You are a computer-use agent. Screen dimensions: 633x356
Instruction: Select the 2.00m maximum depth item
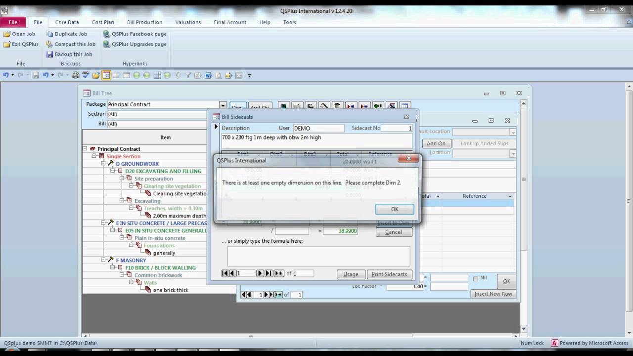tap(180, 216)
